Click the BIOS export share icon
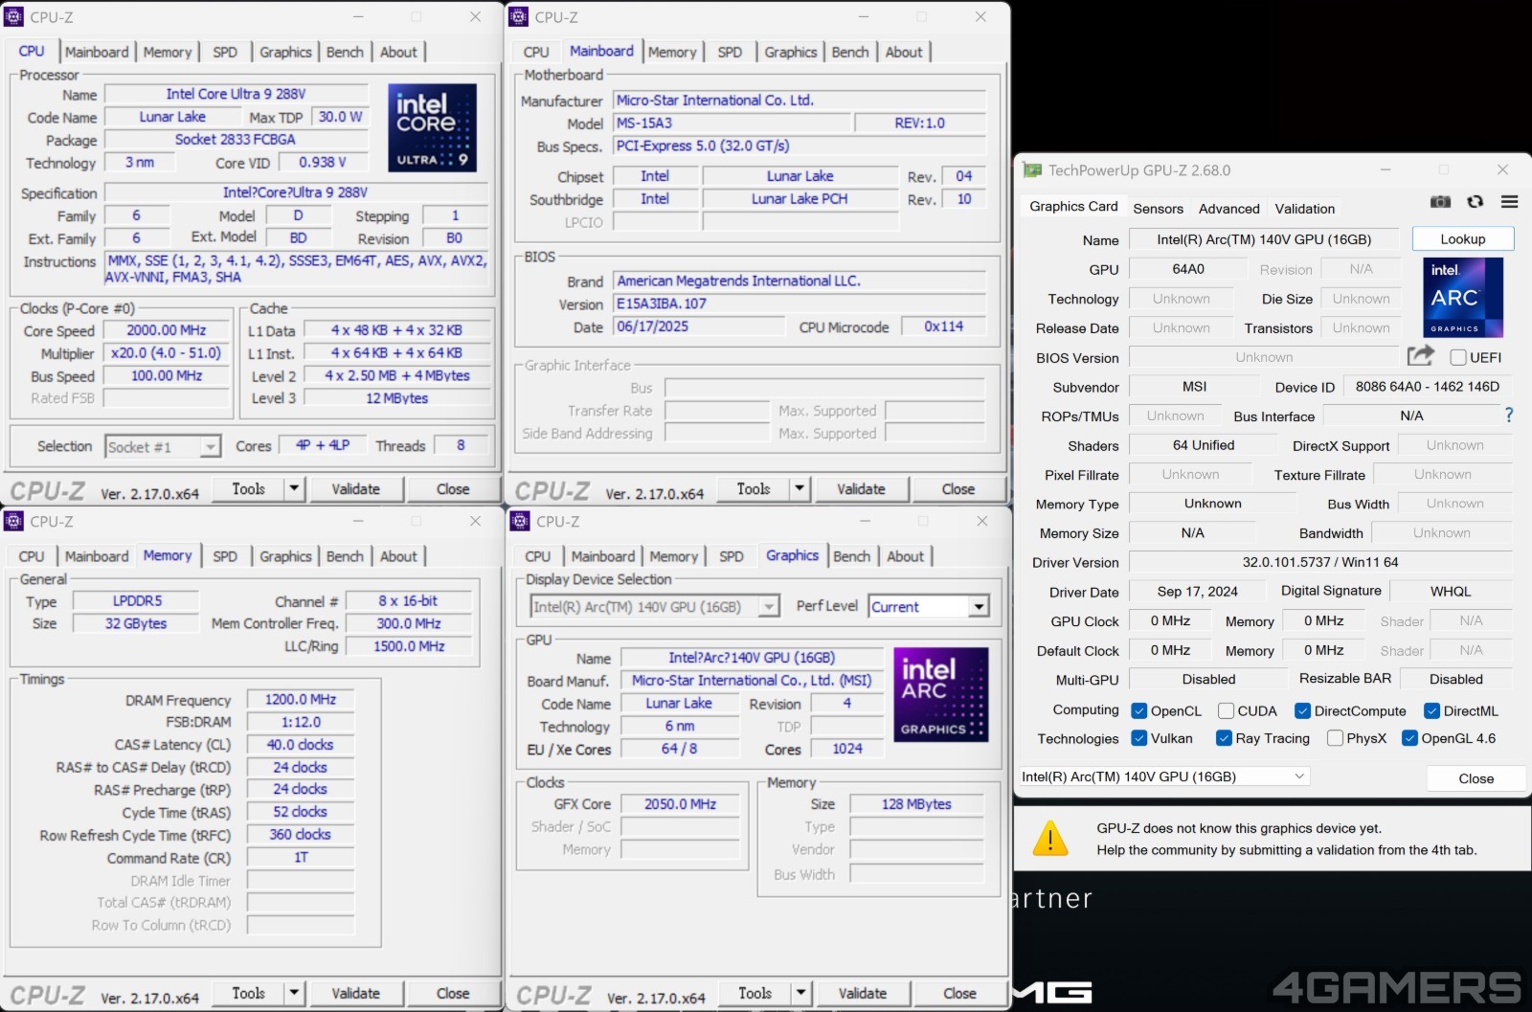 [x=1420, y=356]
